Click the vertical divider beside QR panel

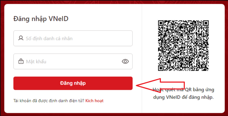pos(142,58)
